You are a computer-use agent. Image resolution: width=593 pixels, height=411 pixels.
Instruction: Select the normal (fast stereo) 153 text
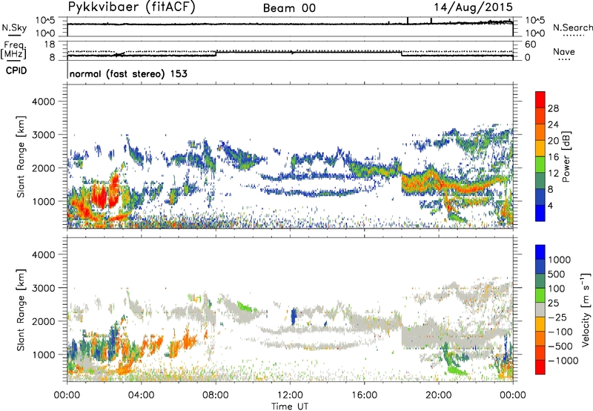[x=128, y=73]
